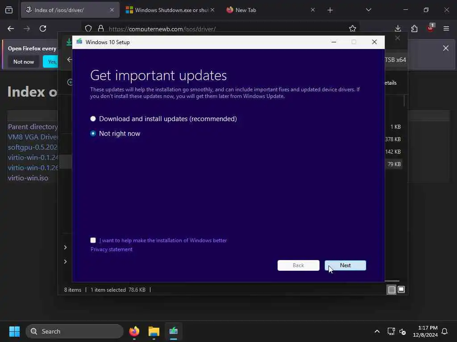Viewport: 457px width, 342px height.
Task: Open Firefox from the taskbar
Action: pyautogui.click(x=134, y=331)
